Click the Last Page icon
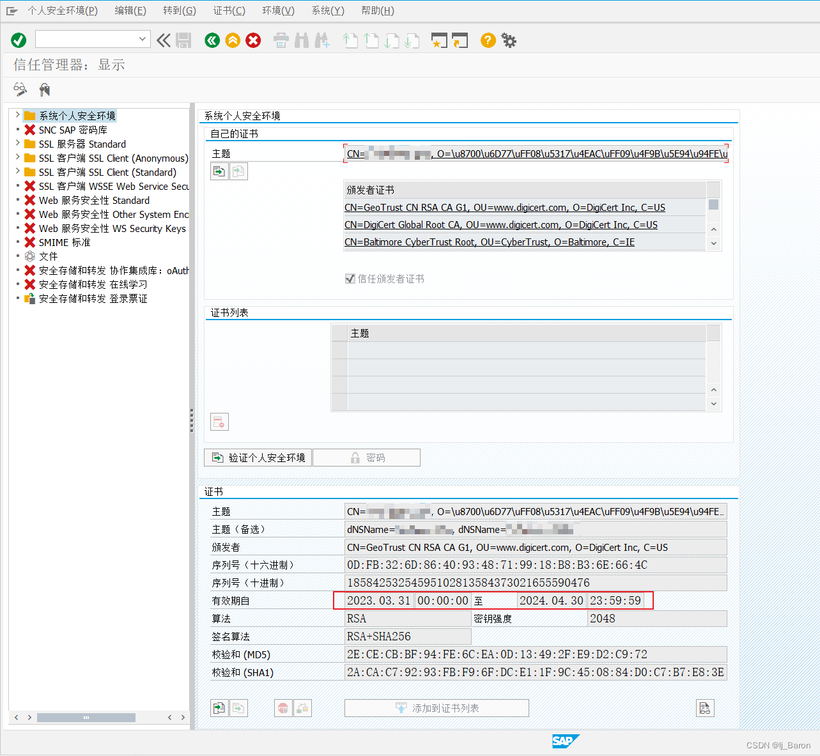This screenshot has width=820, height=756. pyautogui.click(x=412, y=40)
